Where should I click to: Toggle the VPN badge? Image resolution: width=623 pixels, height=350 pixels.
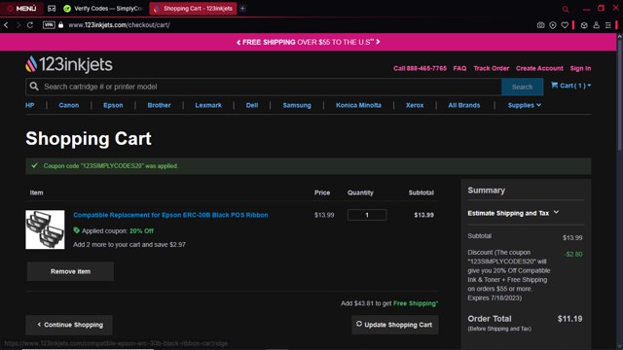click(49, 25)
